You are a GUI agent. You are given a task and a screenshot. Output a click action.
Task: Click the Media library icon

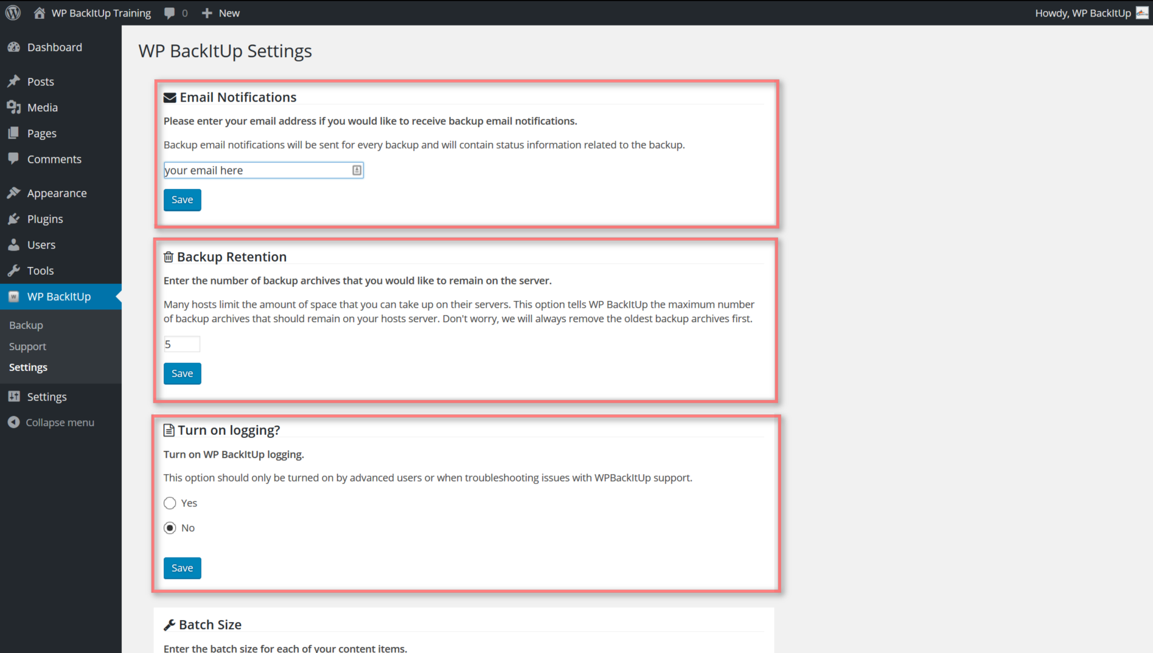pyautogui.click(x=13, y=107)
